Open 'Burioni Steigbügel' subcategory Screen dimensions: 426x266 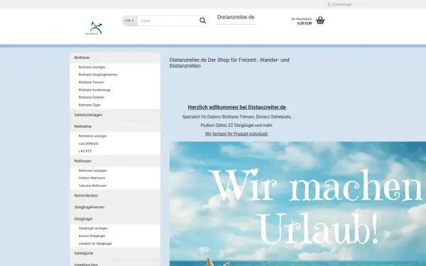pos(92,236)
